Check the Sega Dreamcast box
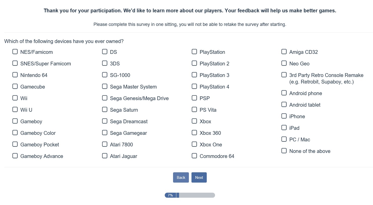The height and width of the screenshot is (205, 373). pyautogui.click(x=105, y=121)
